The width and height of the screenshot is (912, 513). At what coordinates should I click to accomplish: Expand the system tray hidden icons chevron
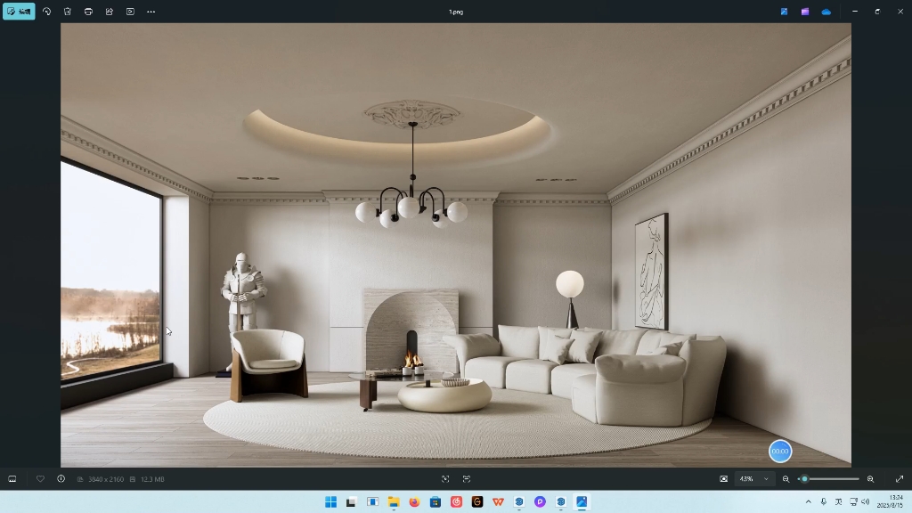click(809, 502)
